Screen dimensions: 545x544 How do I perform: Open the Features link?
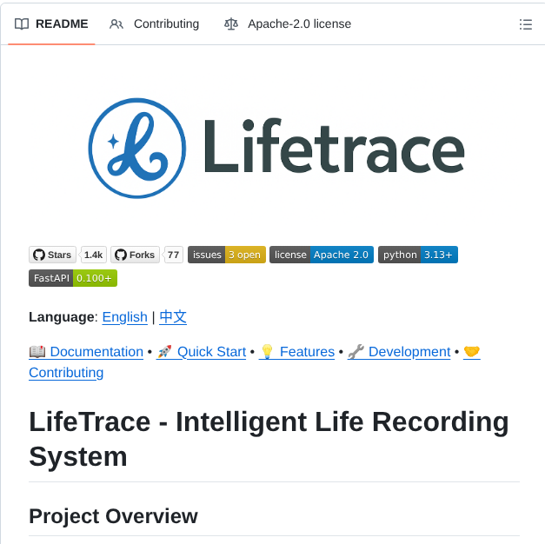296,352
